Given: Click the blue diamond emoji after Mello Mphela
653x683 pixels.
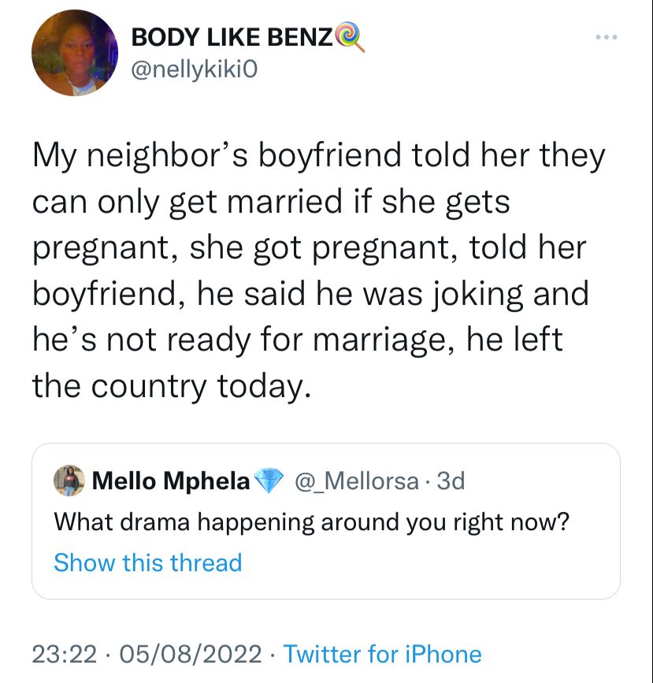Looking at the screenshot, I should (x=269, y=481).
